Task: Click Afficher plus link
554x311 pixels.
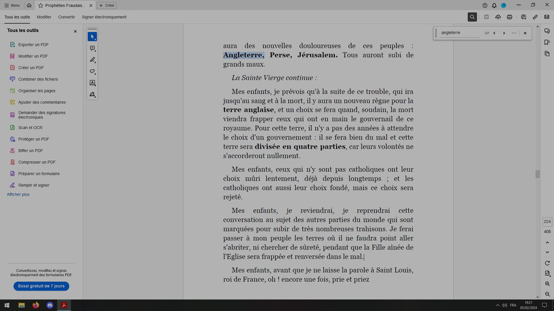Action: click(x=18, y=194)
